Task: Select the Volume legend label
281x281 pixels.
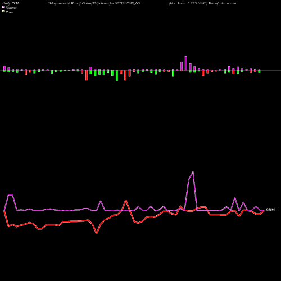Action: [11, 8]
